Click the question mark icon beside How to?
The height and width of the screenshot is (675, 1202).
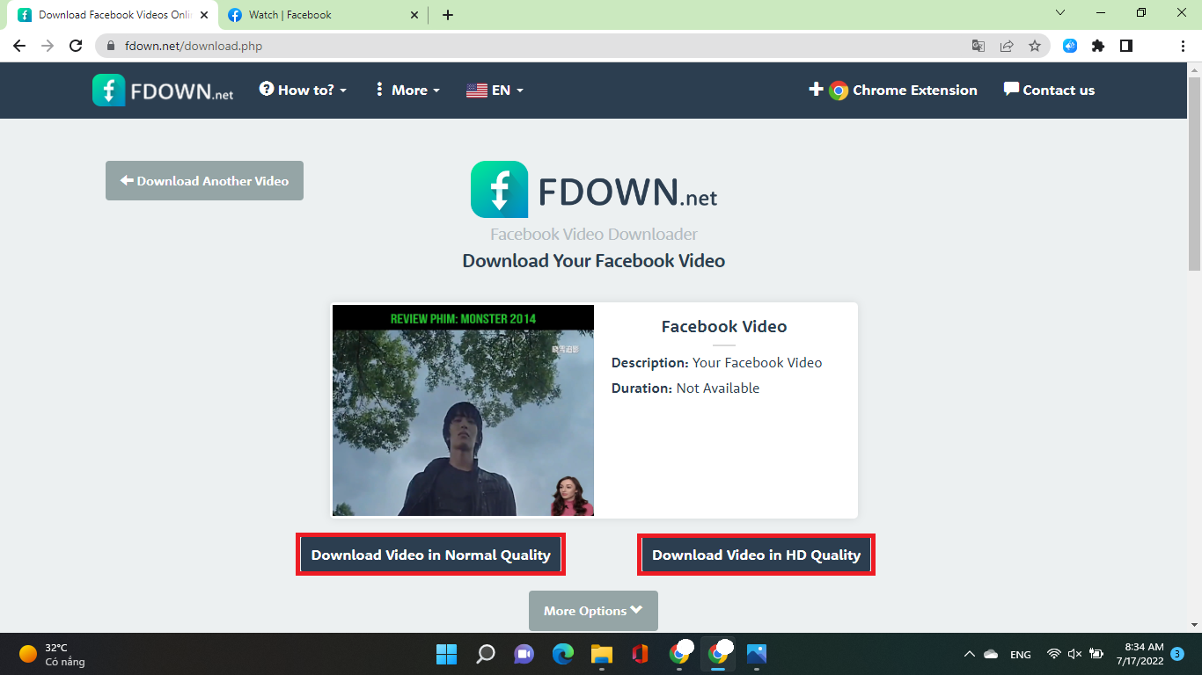pyautogui.click(x=266, y=89)
